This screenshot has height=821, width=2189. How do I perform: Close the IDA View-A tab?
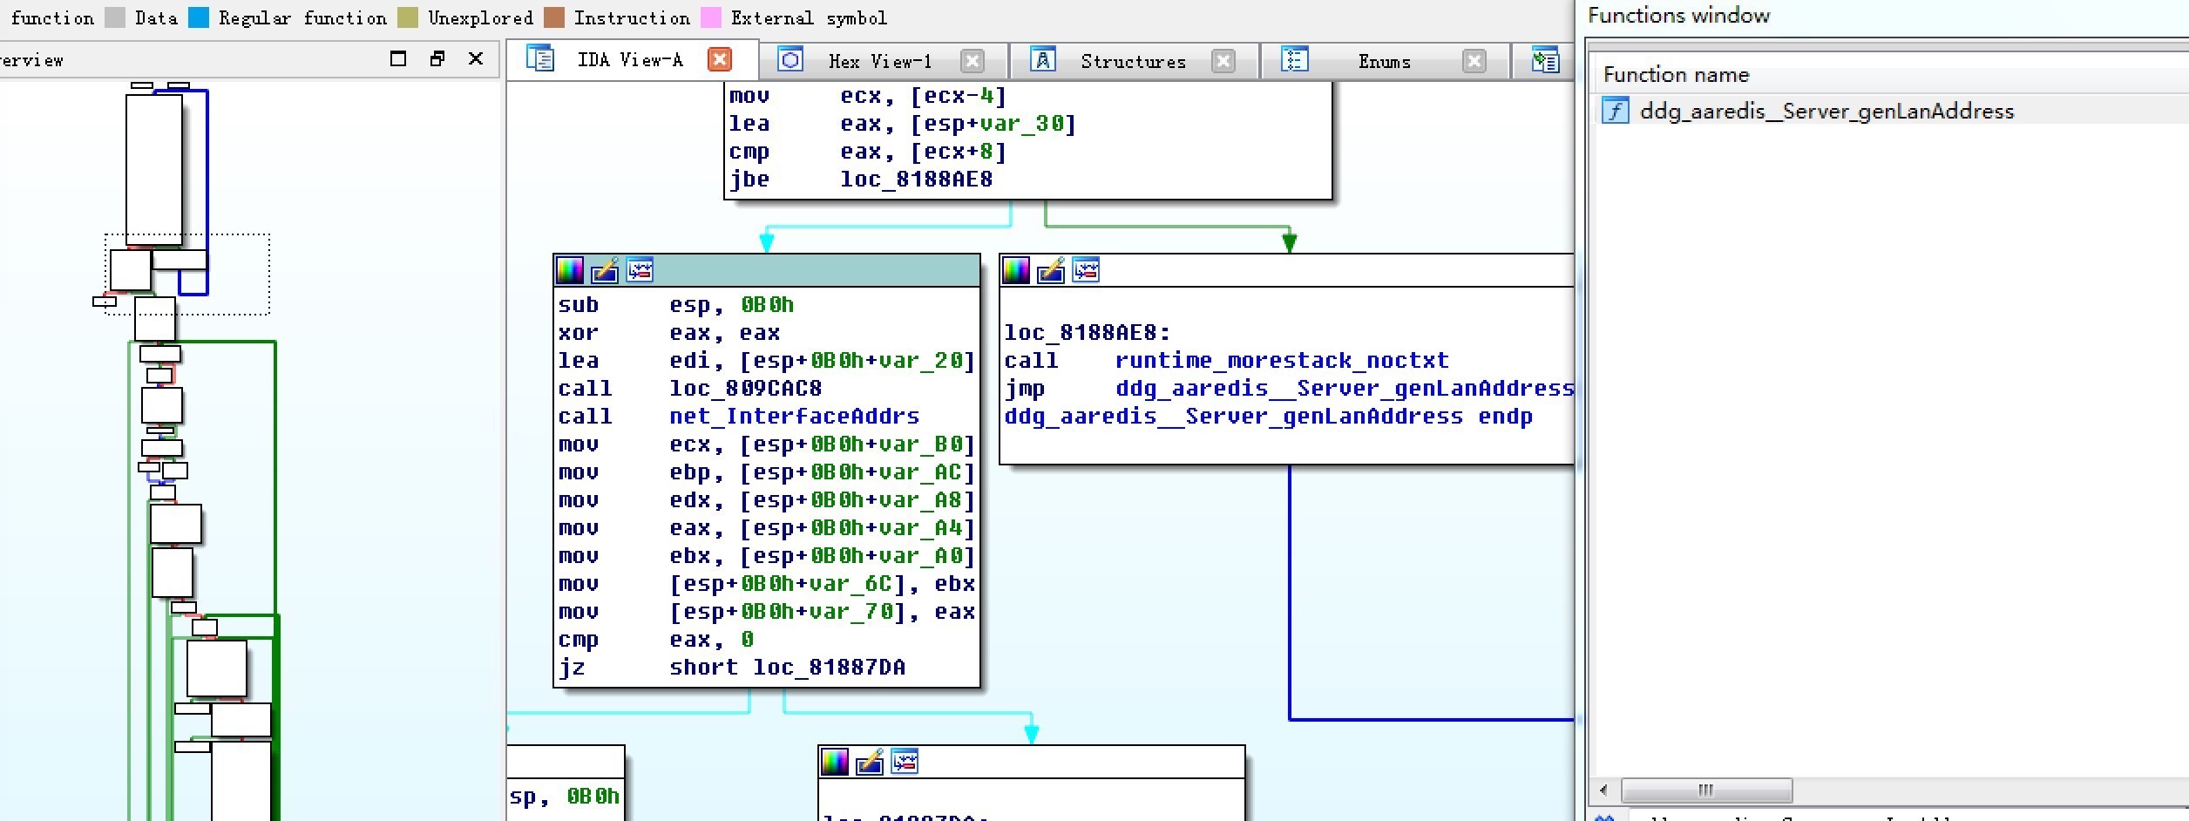point(719,59)
